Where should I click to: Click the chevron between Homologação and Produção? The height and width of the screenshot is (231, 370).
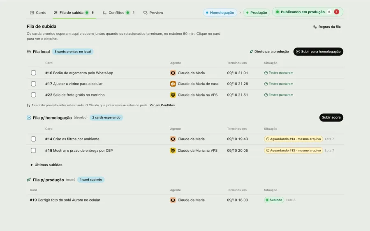pyautogui.click(x=240, y=13)
